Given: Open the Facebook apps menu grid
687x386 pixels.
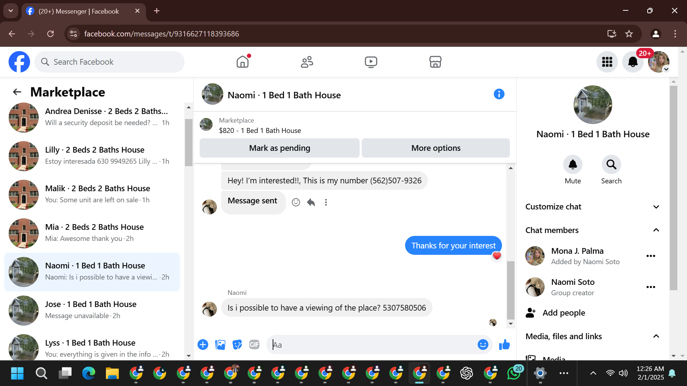Looking at the screenshot, I should (607, 62).
